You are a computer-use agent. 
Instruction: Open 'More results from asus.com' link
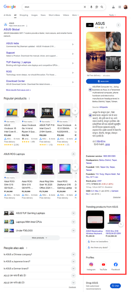18,90
